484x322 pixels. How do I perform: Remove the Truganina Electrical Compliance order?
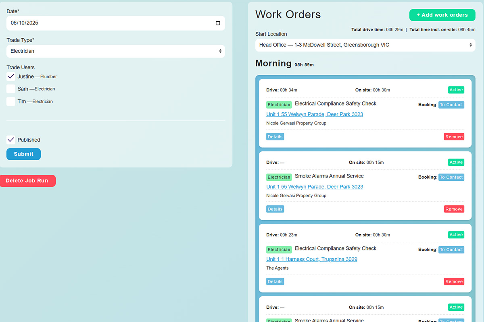point(454,281)
